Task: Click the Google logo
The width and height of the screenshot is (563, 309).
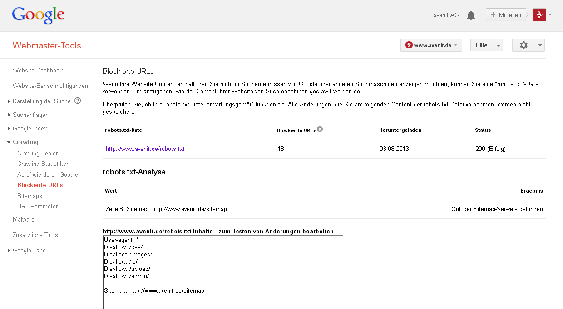Action: pyautogui.click(x=38, y=15)
